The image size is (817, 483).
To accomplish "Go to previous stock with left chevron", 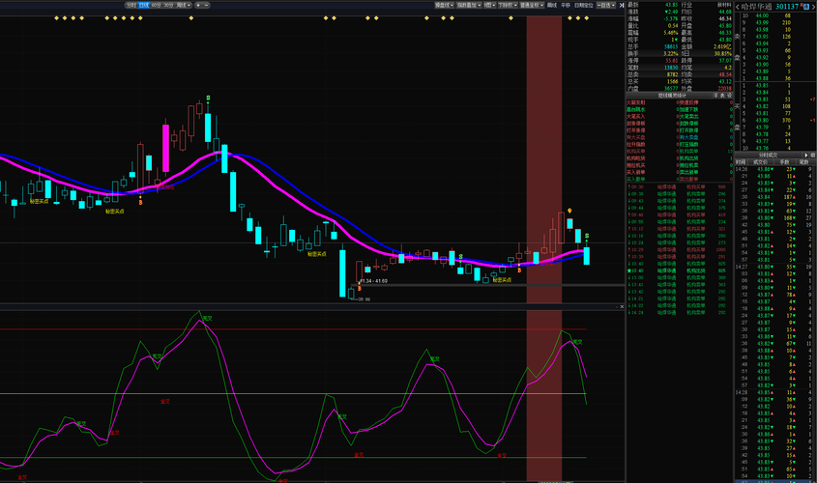I will click(x=738, y=7).
